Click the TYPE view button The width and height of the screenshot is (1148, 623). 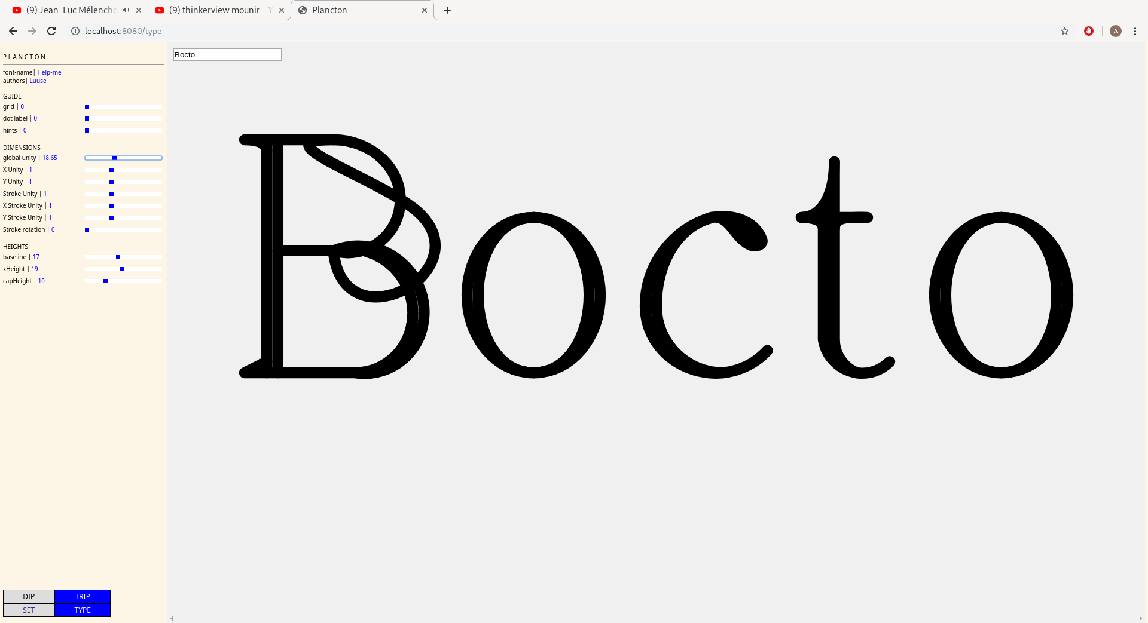point(83,610)
